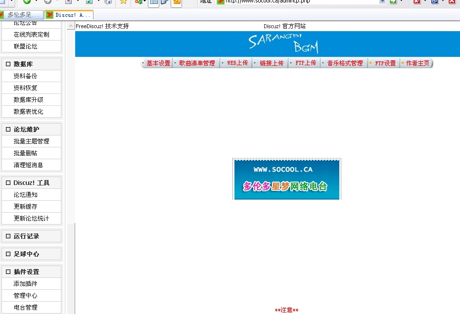This screenshot has width=460, height=314.
Task: Click the green Back arrow in toolbar
Action: [x=27, y=1]
